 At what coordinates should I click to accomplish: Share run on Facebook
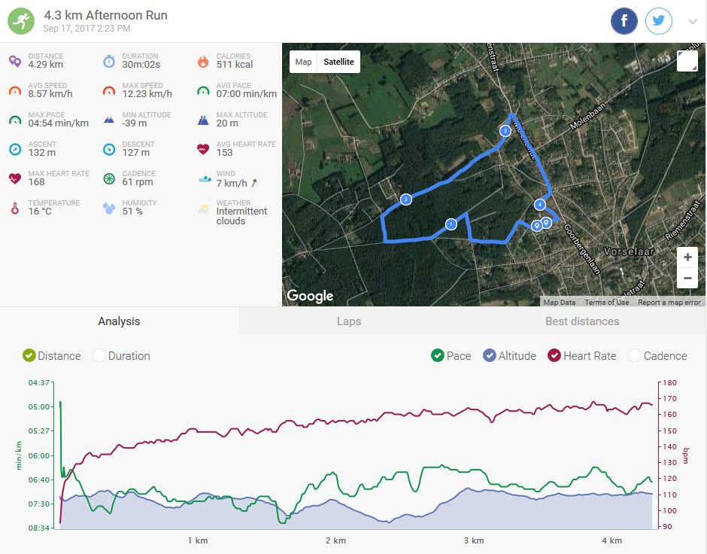pyautogui.click(x=624, y=21)
